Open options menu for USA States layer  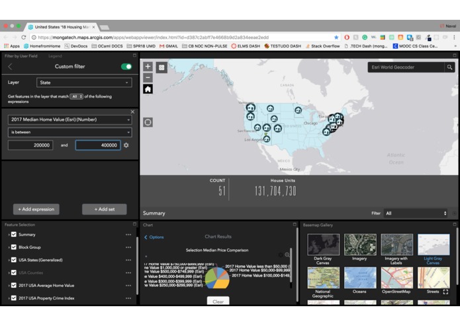pyautogui.click(x=128, y=260)
